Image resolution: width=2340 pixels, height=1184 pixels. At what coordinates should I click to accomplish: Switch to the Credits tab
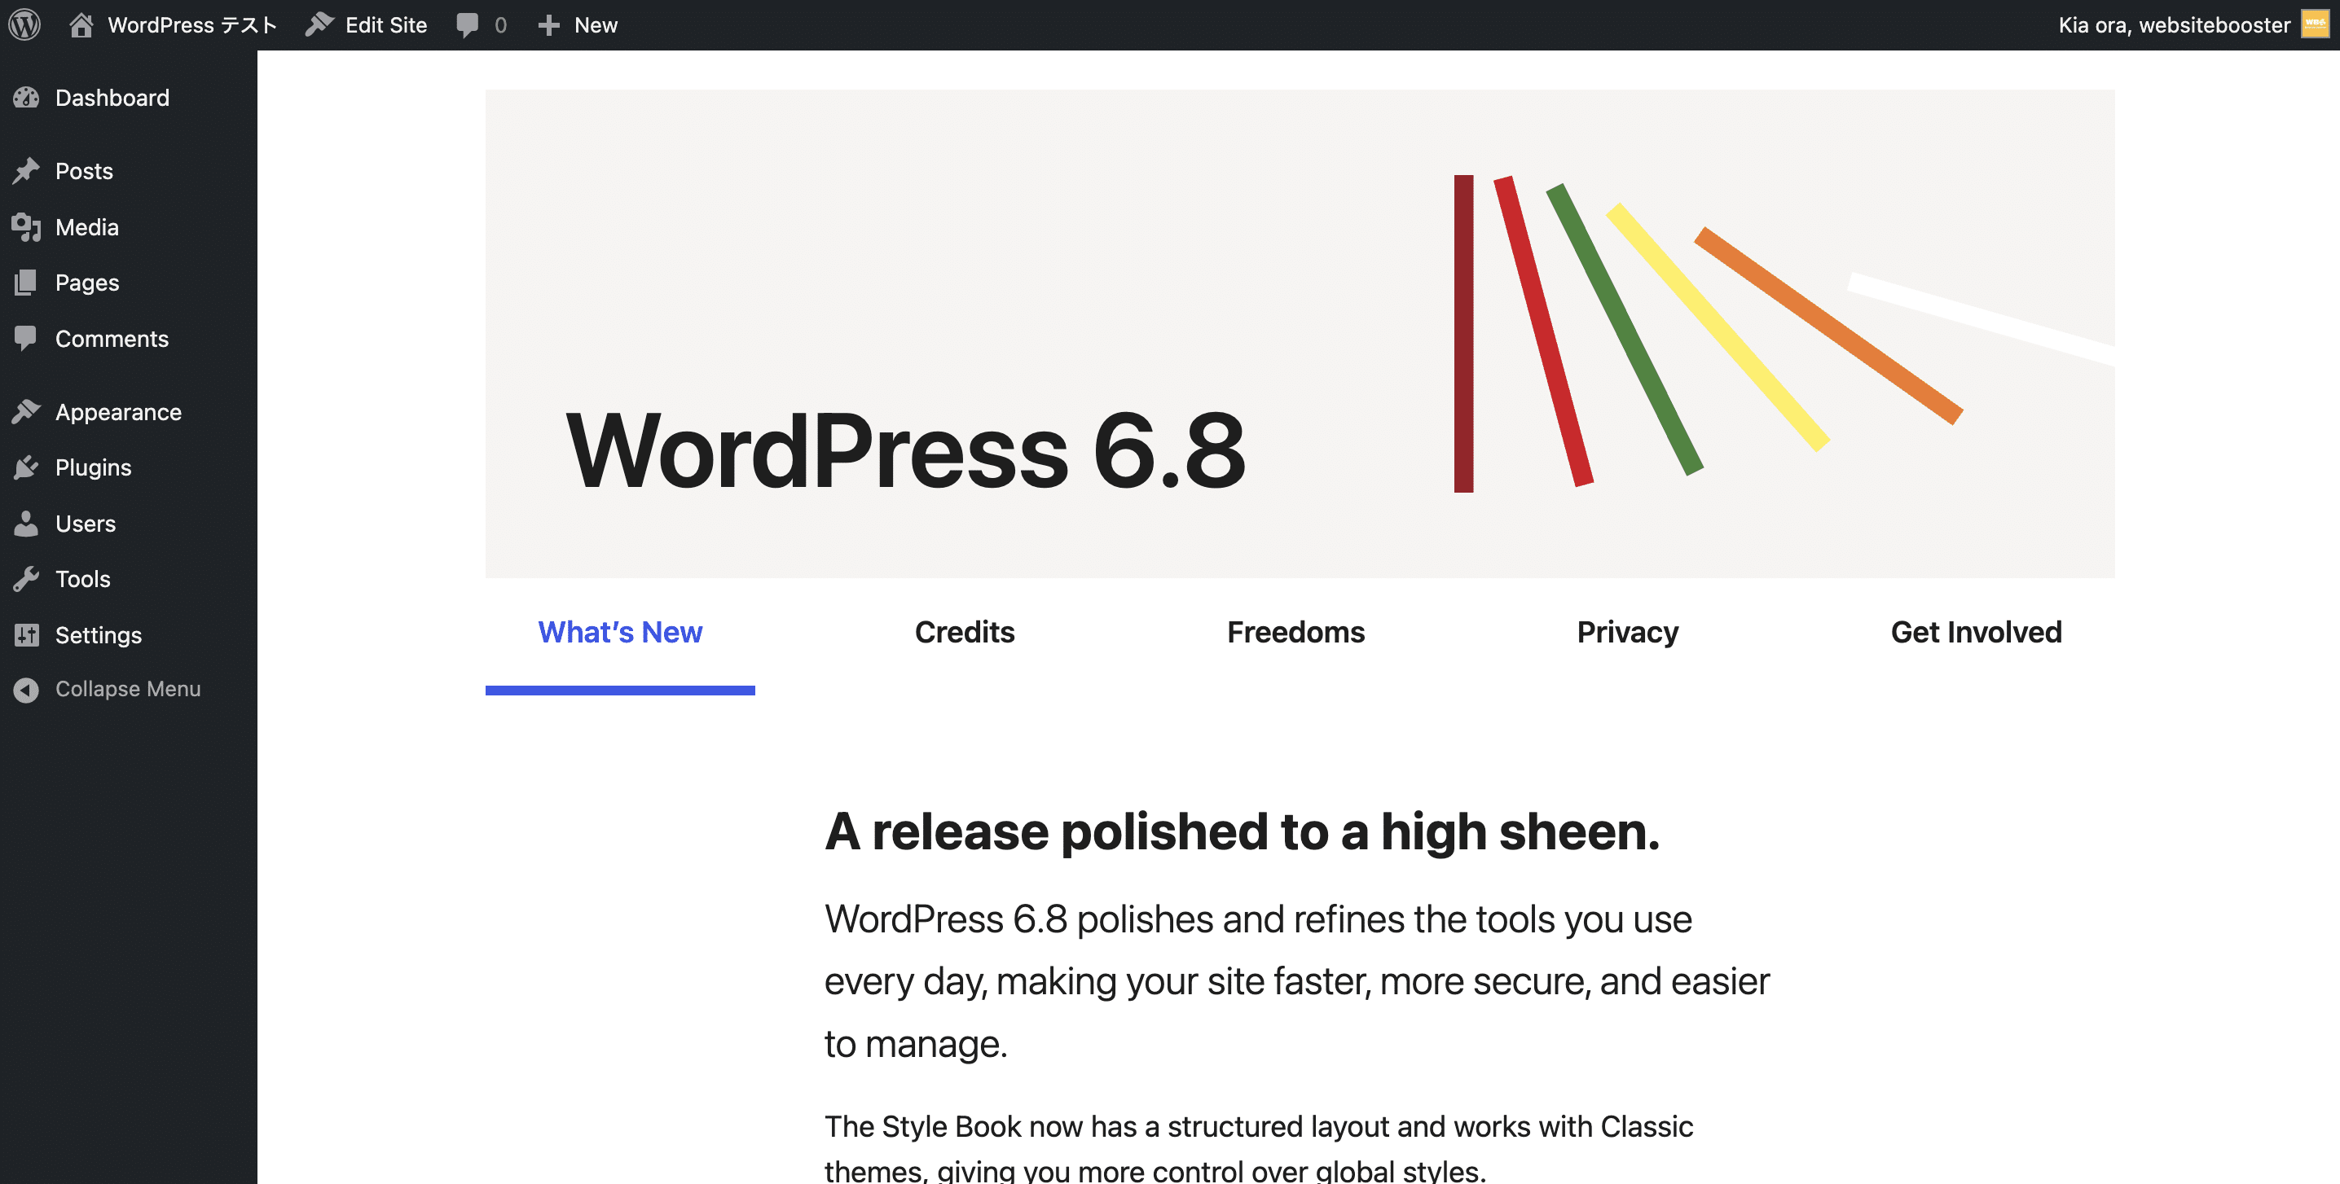pos(965,632)
